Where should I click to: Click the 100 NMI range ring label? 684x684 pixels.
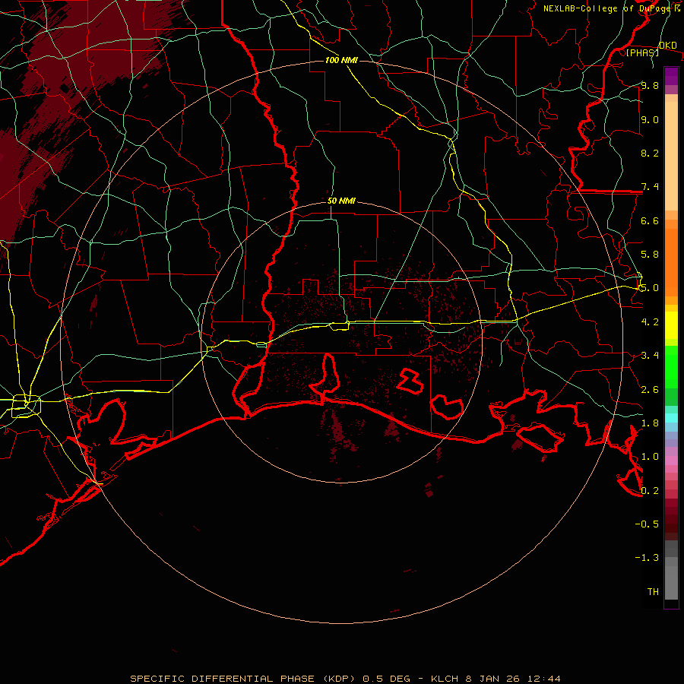[x=341, y=60]
